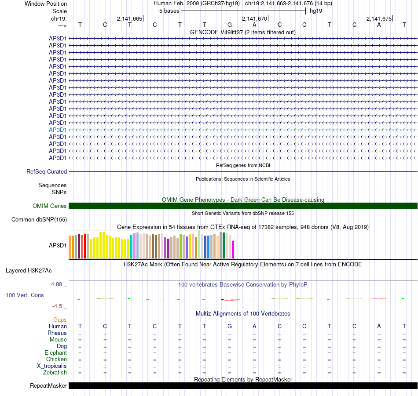This screenshot has width=418, height=396.
Task: Click the '--->' strand direction arrow
Action: click(62, 25)
